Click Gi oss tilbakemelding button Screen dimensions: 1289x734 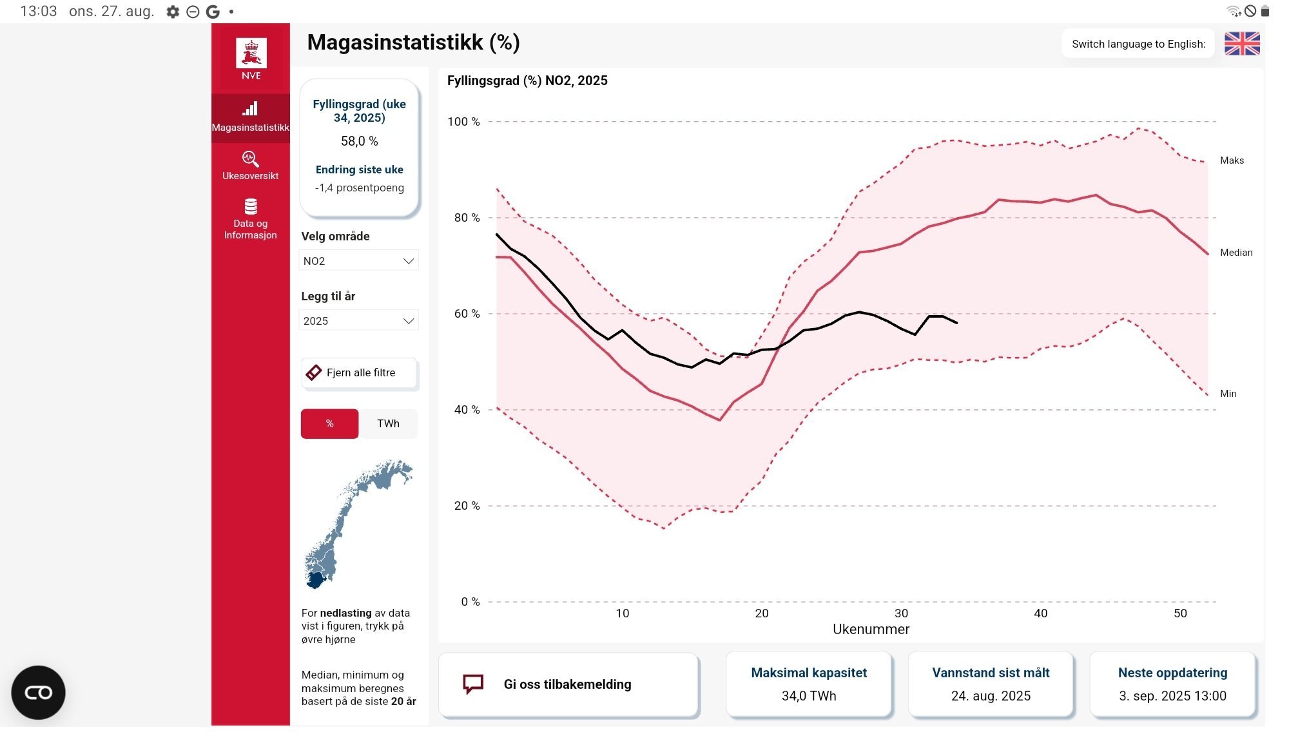tap(568, 684)
